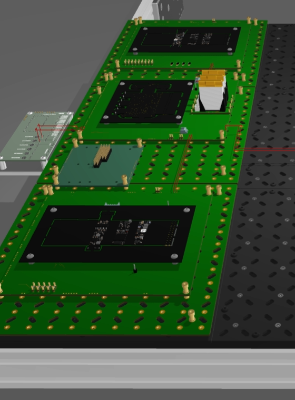
Task: Select the four black holes on top board
Action: point(180,64)
